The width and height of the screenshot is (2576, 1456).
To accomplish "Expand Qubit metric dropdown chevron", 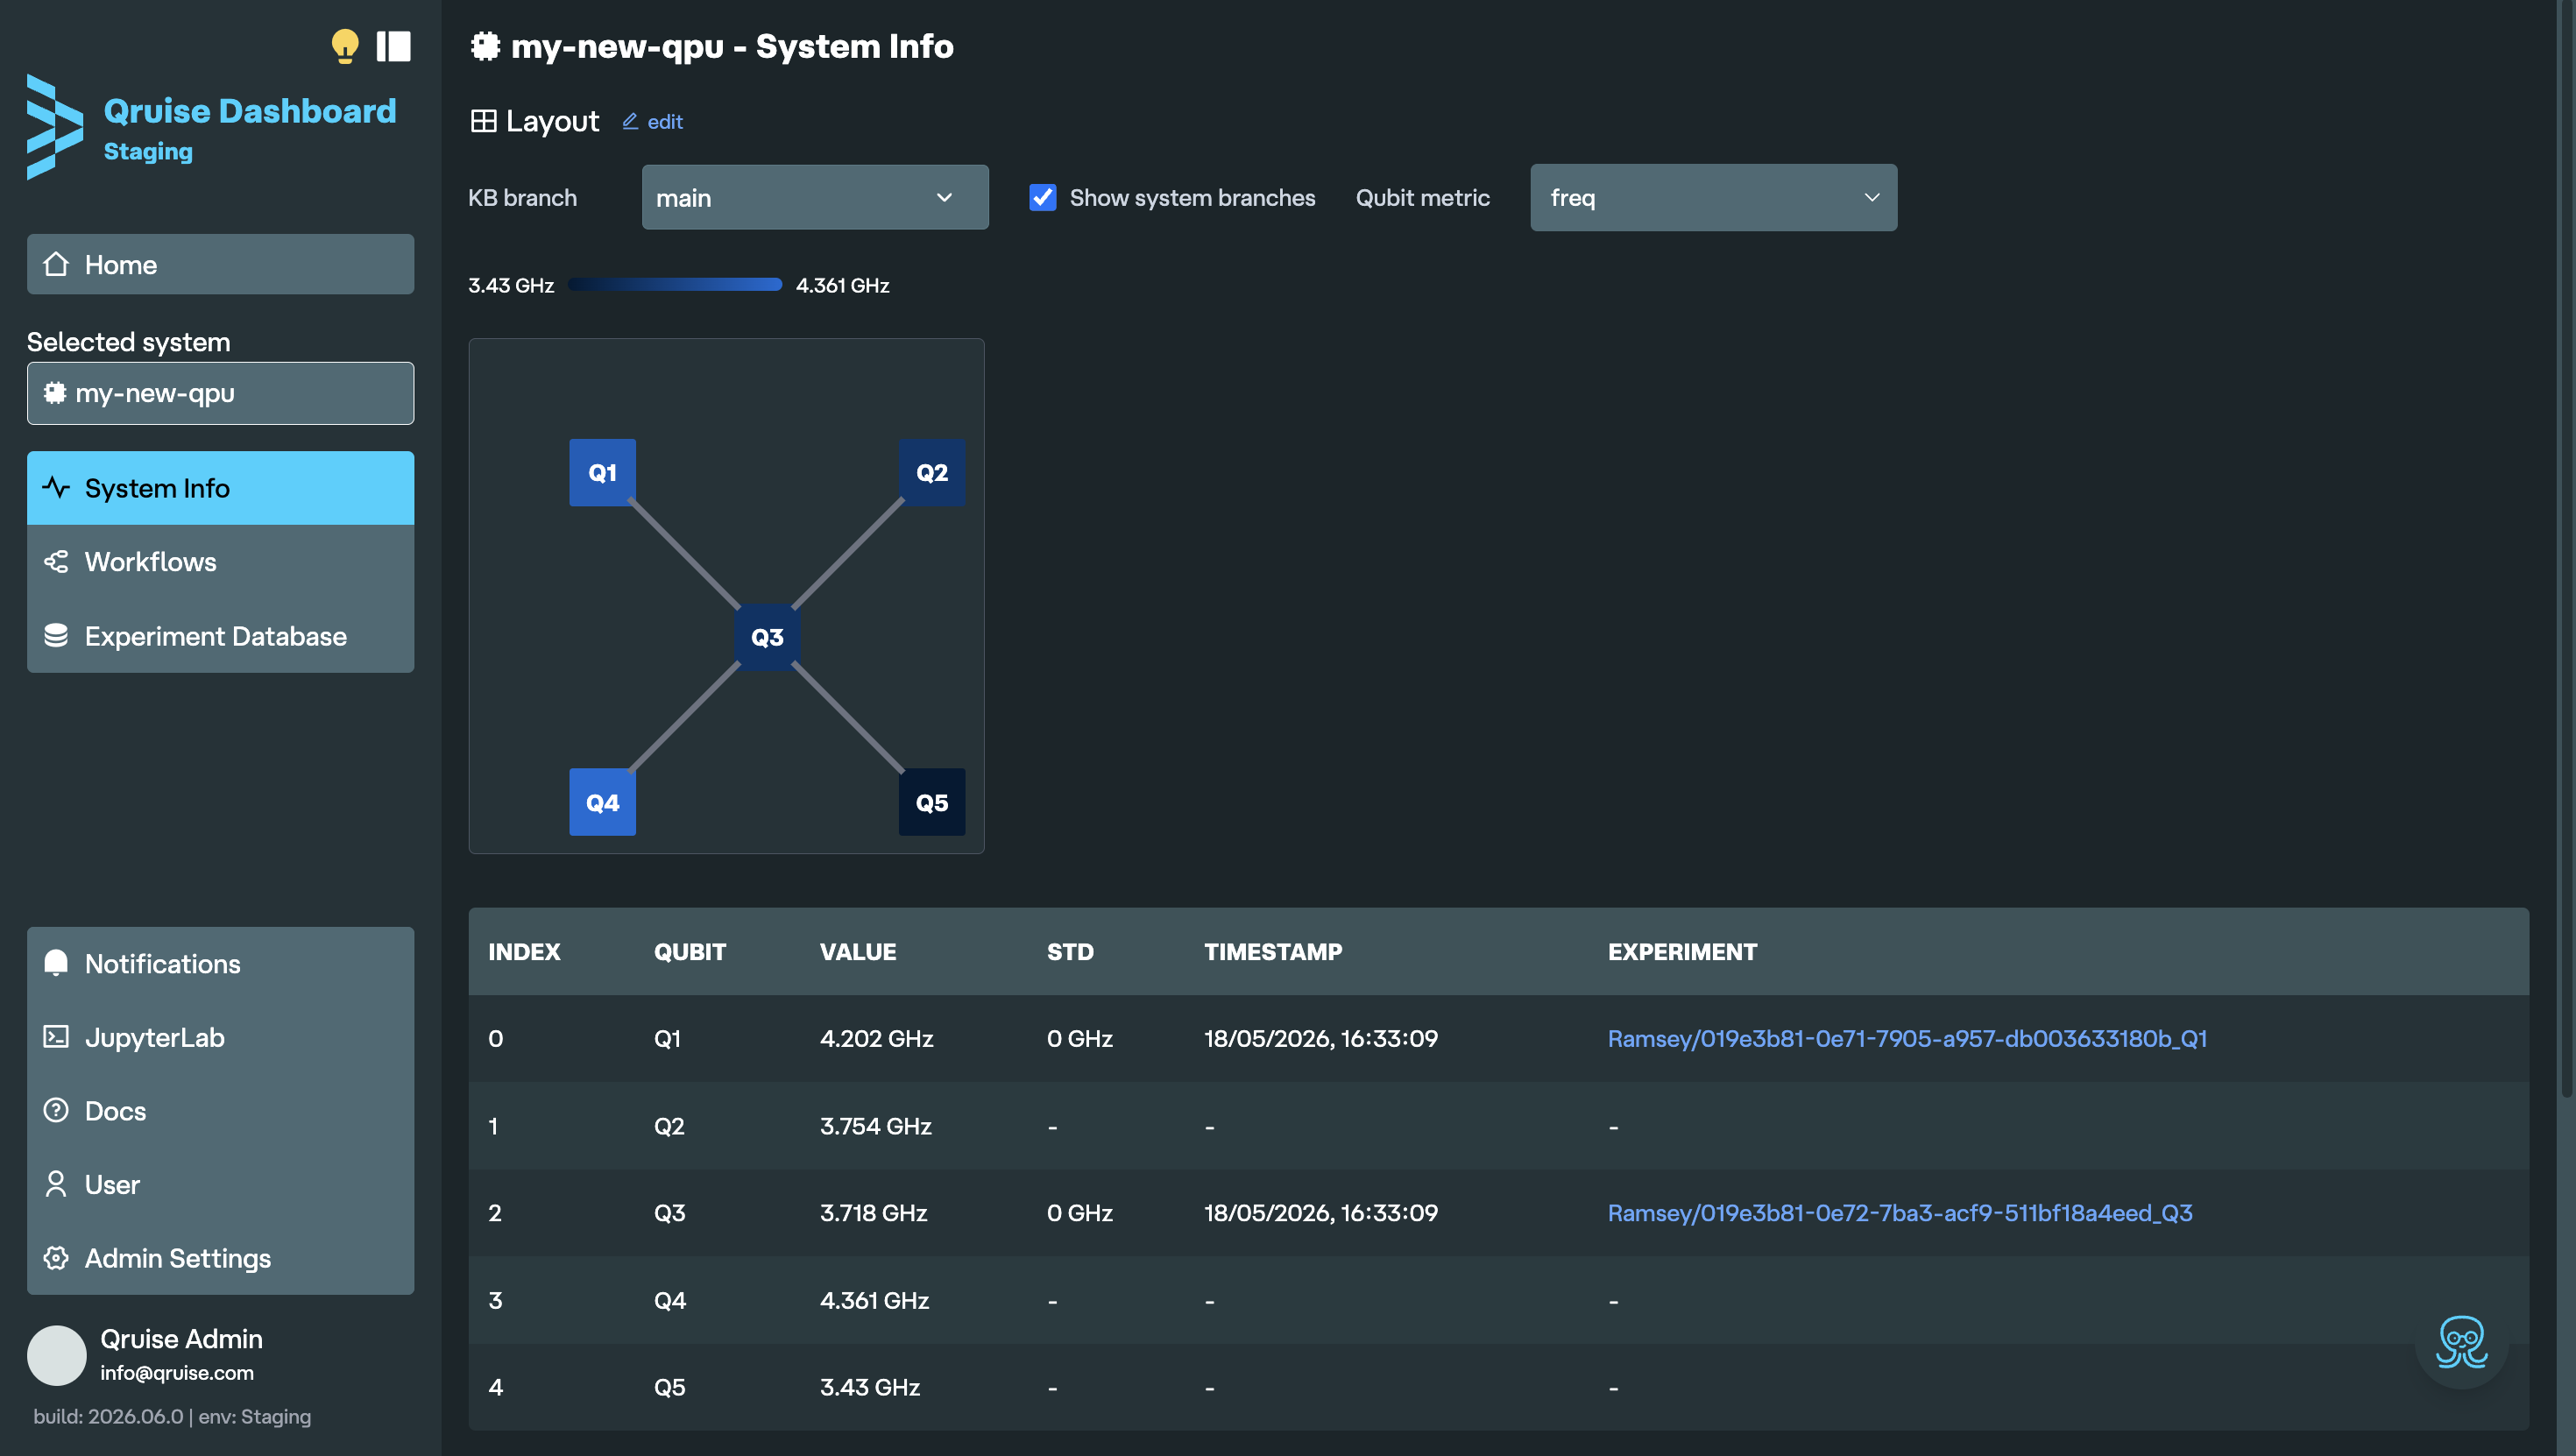I will (x=1872, y=197).
